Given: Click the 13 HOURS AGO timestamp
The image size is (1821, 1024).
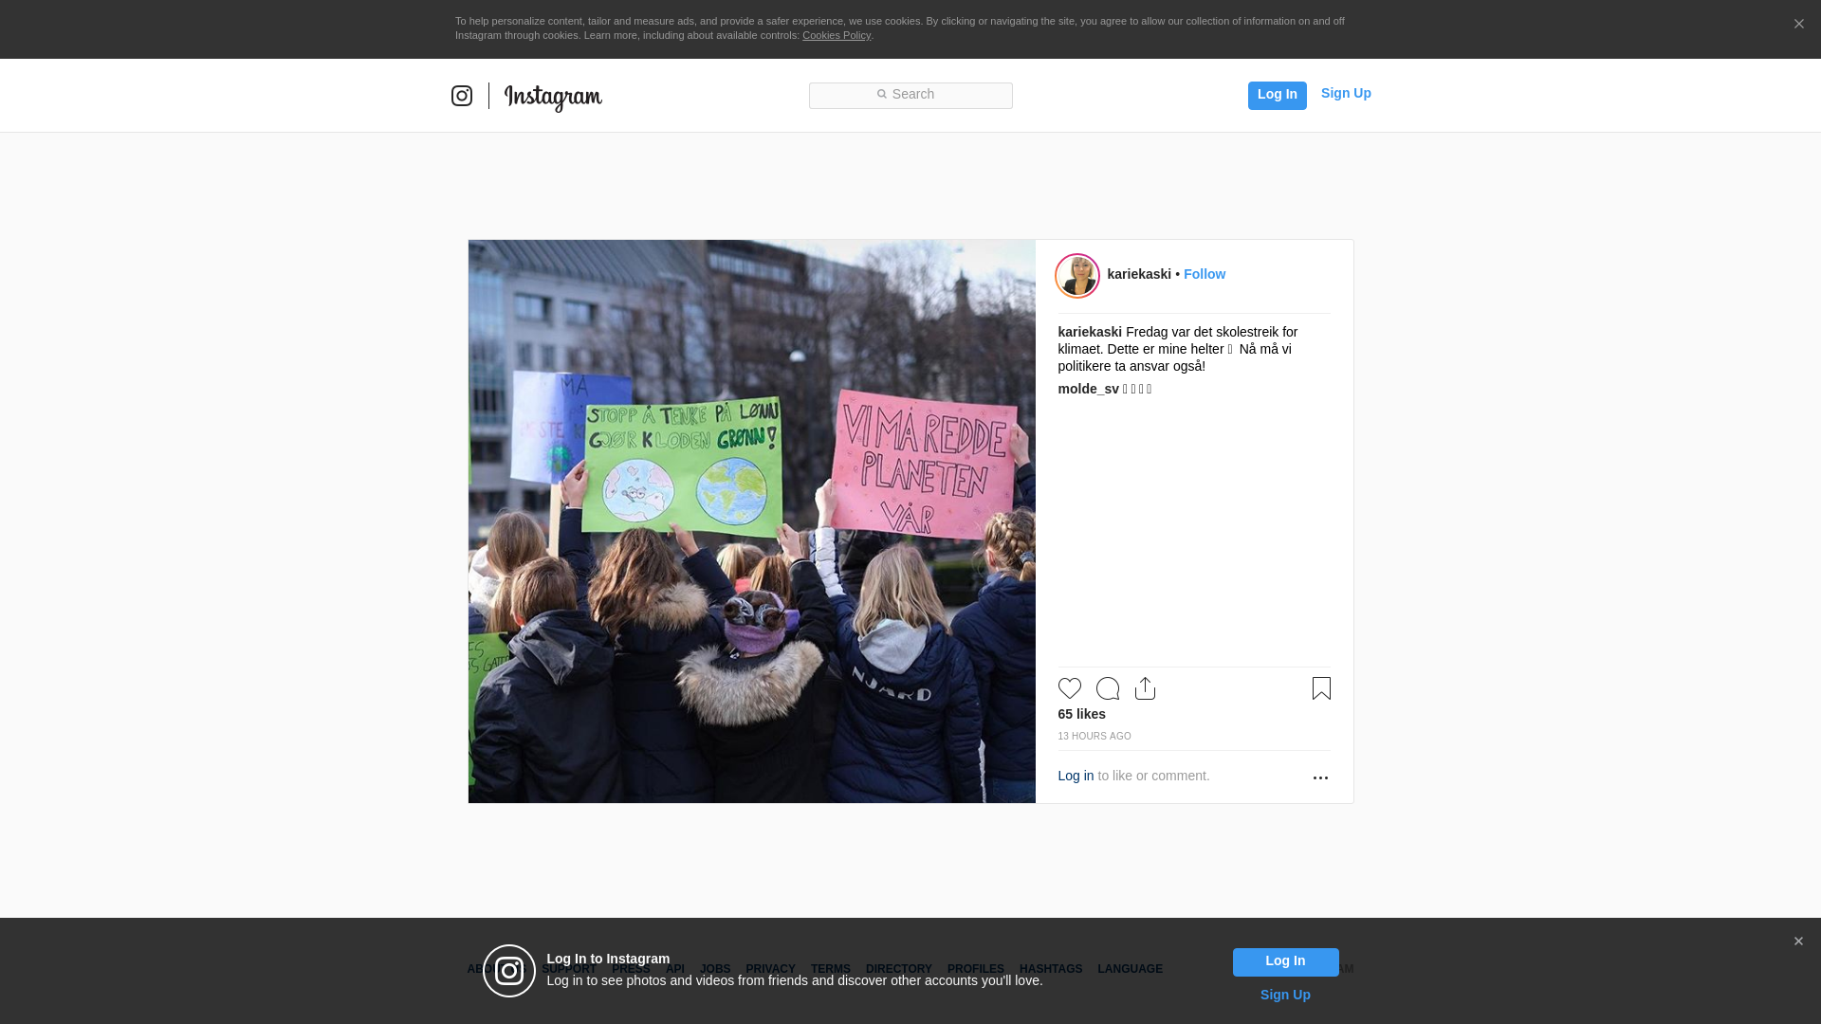Looking at the screenshot, I should tap(1094, 737).
